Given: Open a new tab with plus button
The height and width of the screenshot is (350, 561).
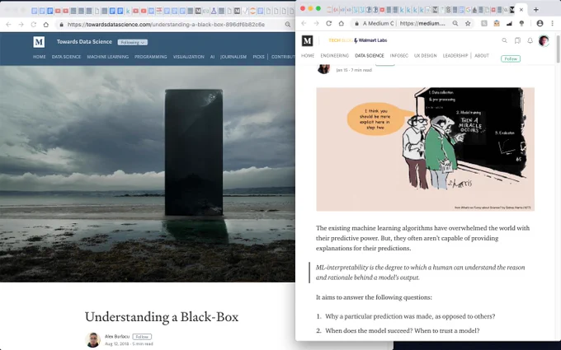Looking at the screenshot, I should pyautogui.click(x=536, y=10).
